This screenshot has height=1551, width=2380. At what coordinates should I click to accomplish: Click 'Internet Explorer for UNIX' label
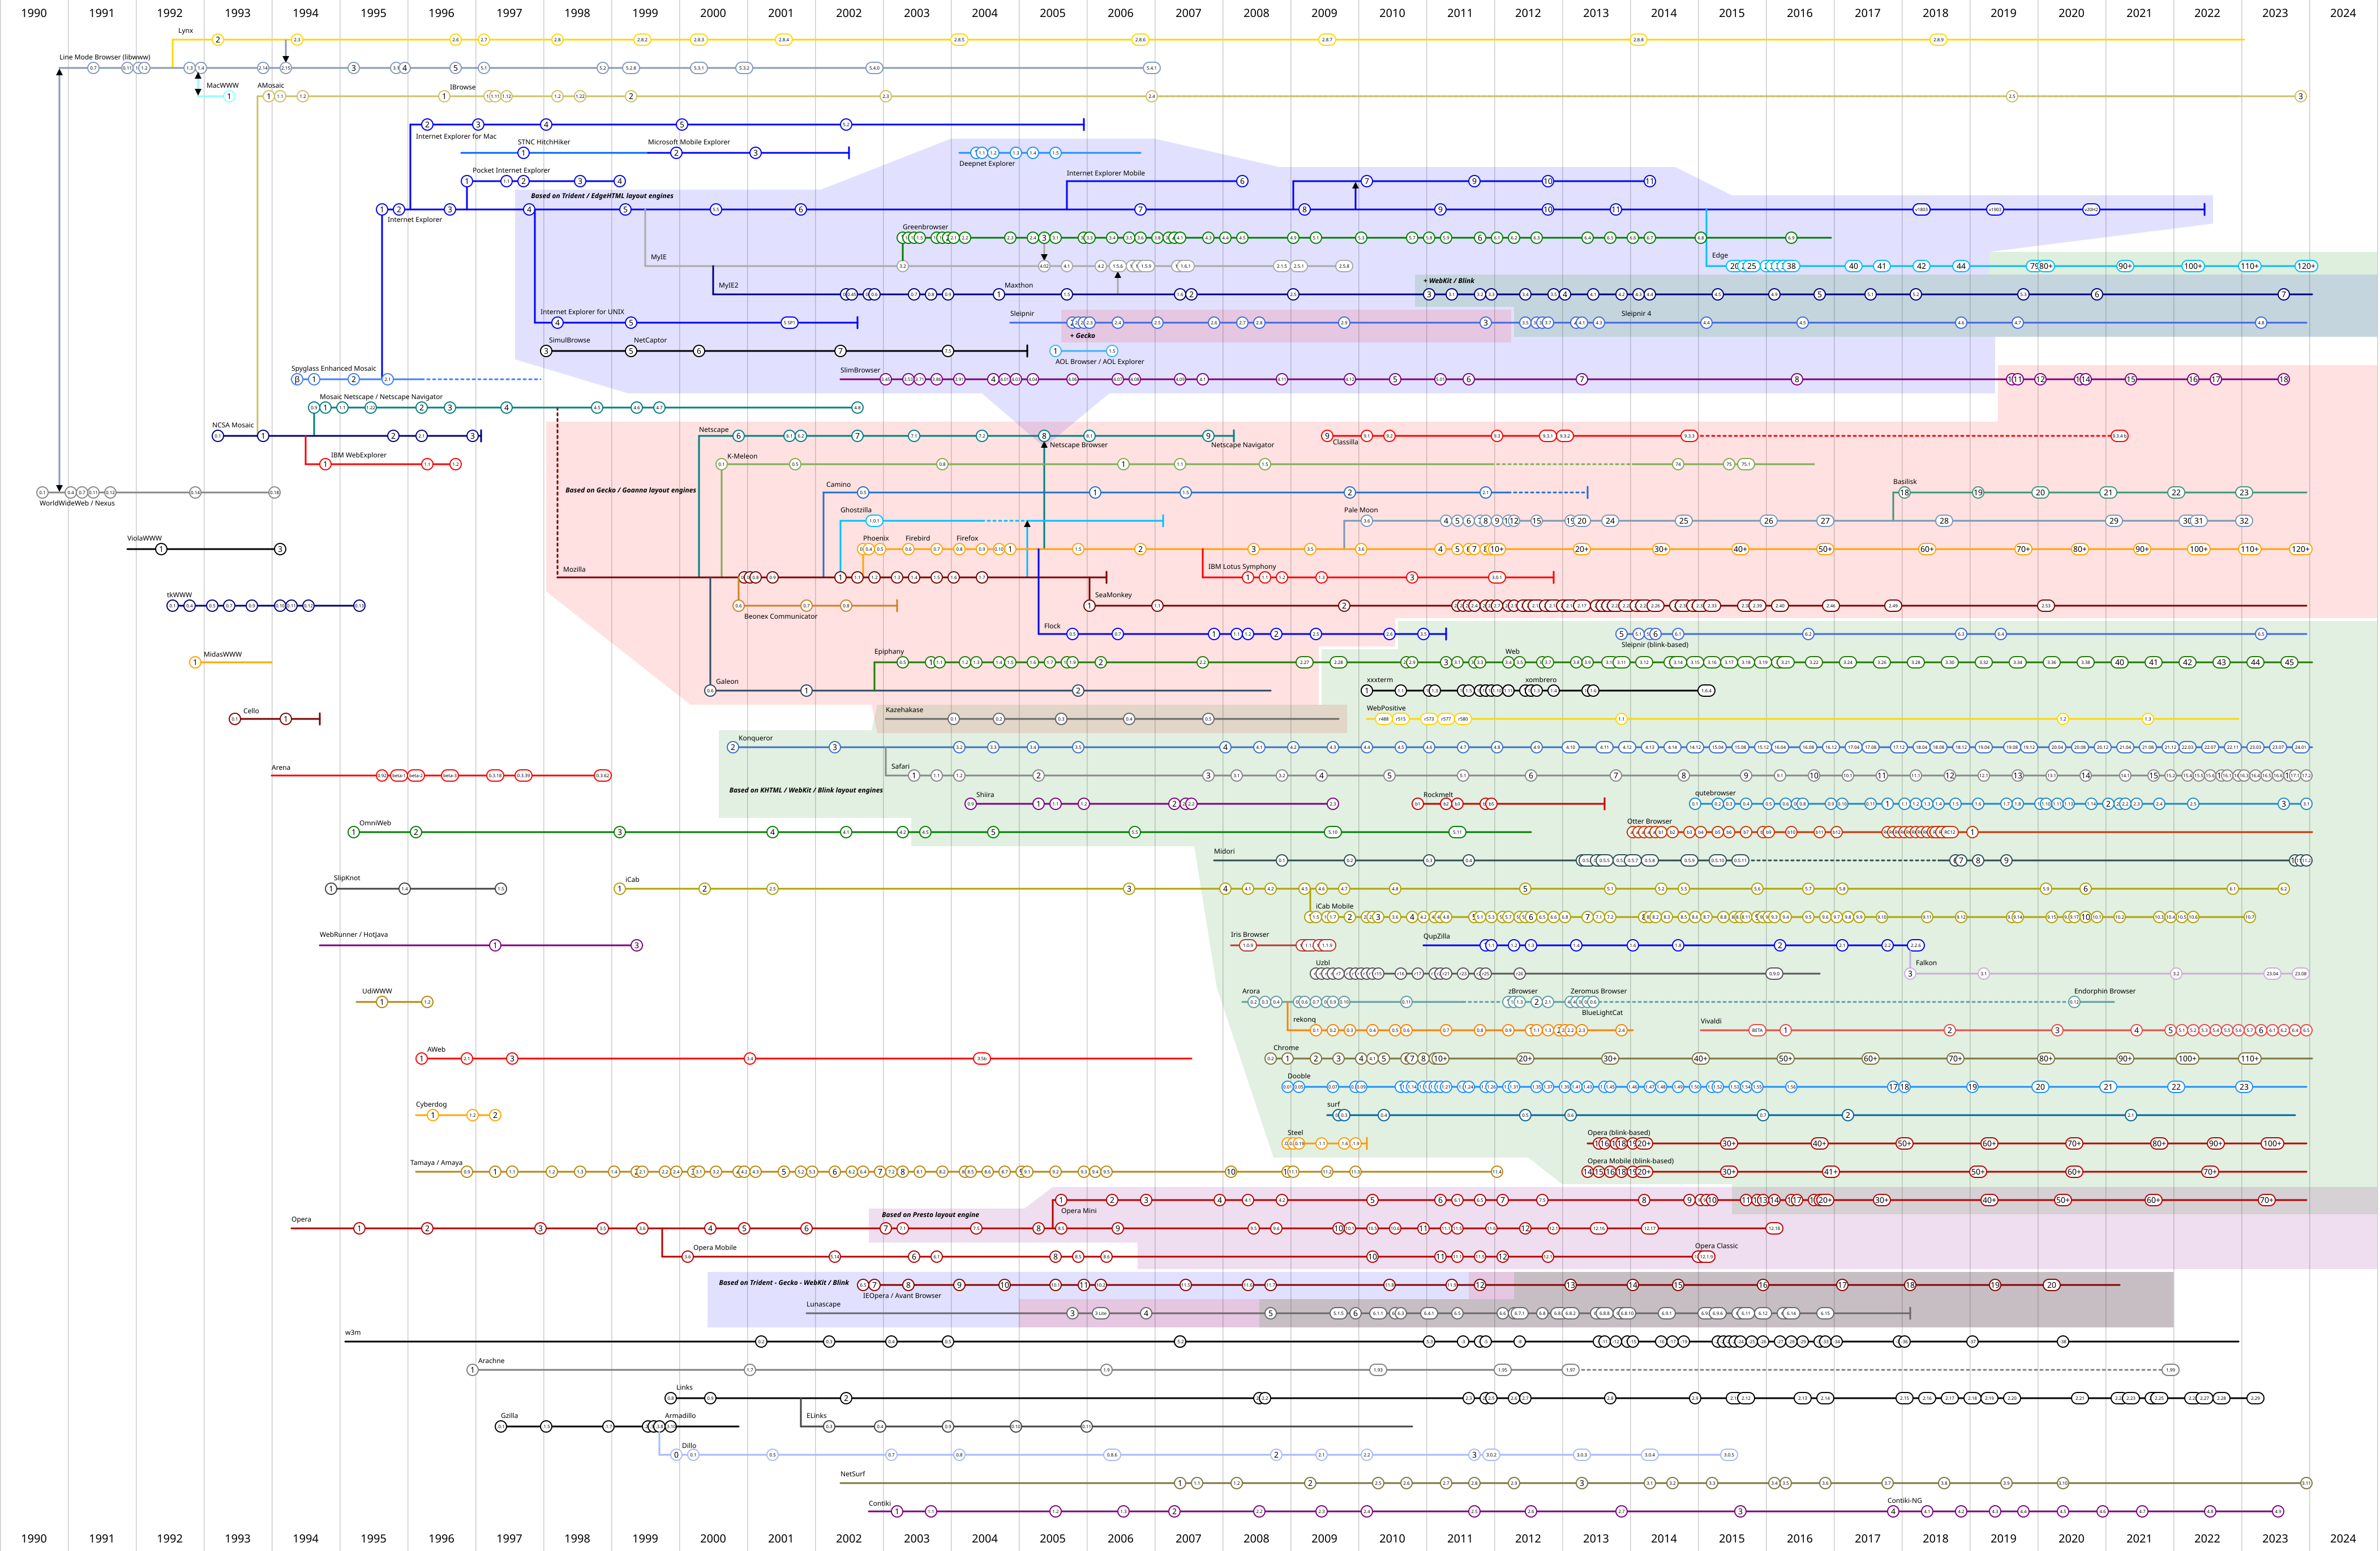(582, 312)
